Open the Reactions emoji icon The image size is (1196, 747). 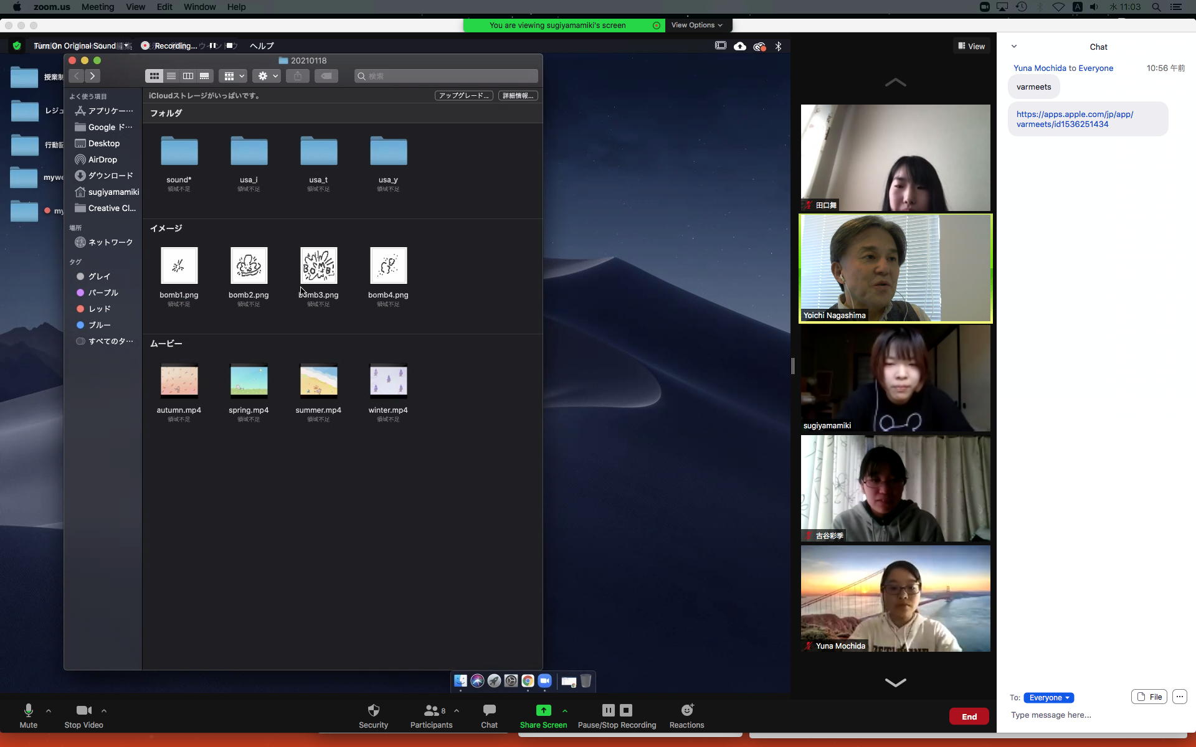click(686, 711)
